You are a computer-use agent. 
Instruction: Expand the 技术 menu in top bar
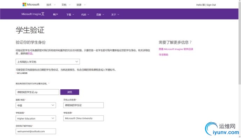(x=51, y=5)
